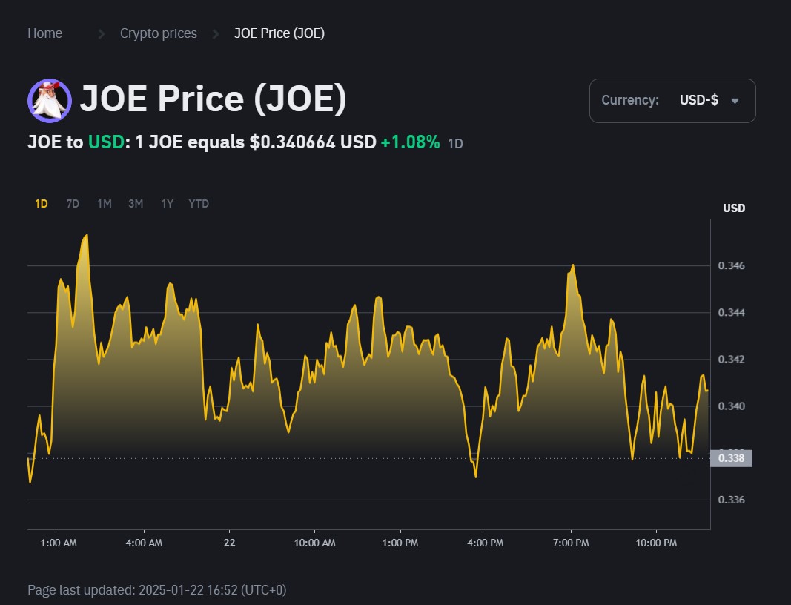The width and height of the screenshot is (791, 605).
Task: Switch chart to 1M range
Action: point(105,204)
